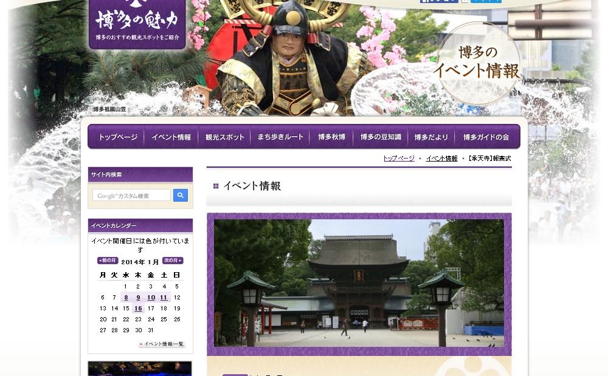608x376 pixels.
Task: Open 博多の豆知識 navigation item
Action: [x=381, y=137]
